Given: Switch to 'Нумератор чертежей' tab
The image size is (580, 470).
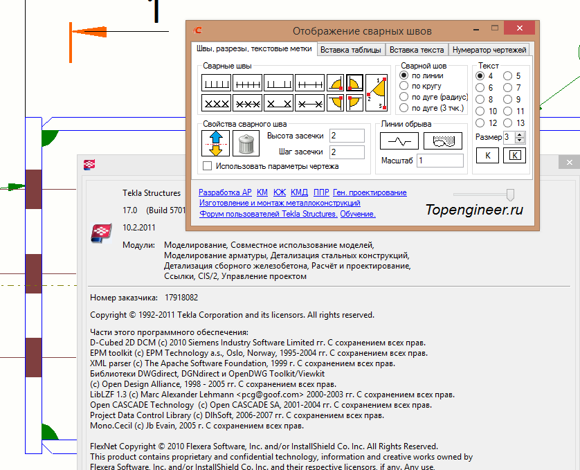Looking at the screenshot, I should (489, 50).
